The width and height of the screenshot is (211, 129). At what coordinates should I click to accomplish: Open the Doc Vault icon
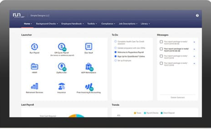pos(89,46)
